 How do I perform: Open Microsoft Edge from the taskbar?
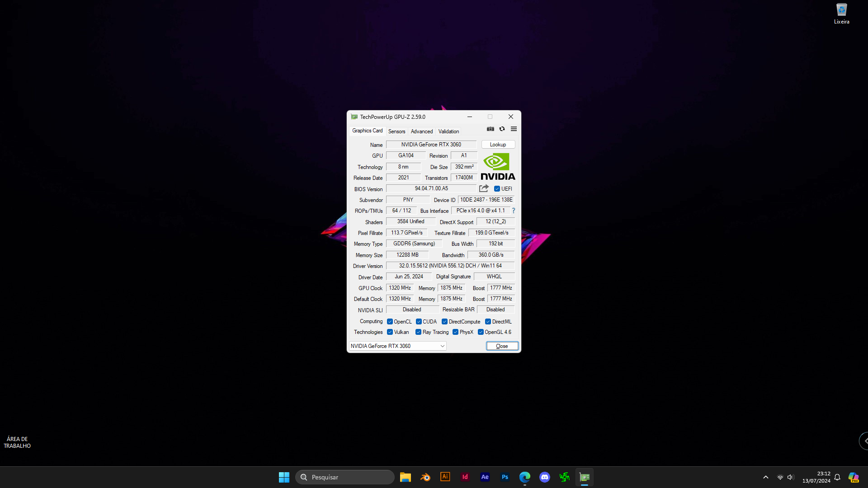tap(524, 477)
